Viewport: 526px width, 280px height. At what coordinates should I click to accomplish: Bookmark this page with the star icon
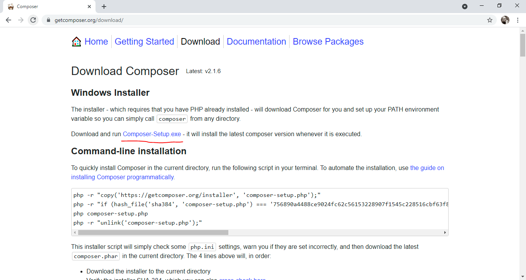tap(490, 20)
